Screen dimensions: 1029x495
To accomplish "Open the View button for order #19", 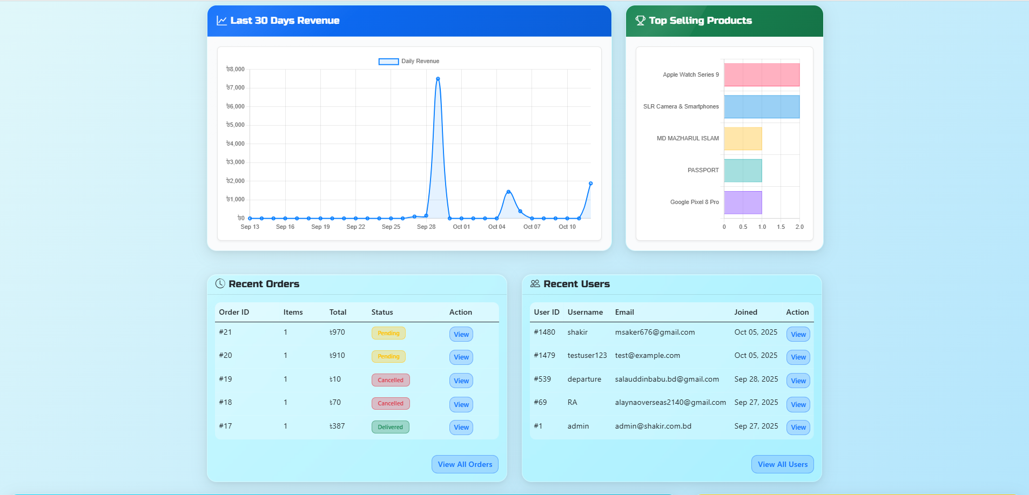I will (461, 381).
